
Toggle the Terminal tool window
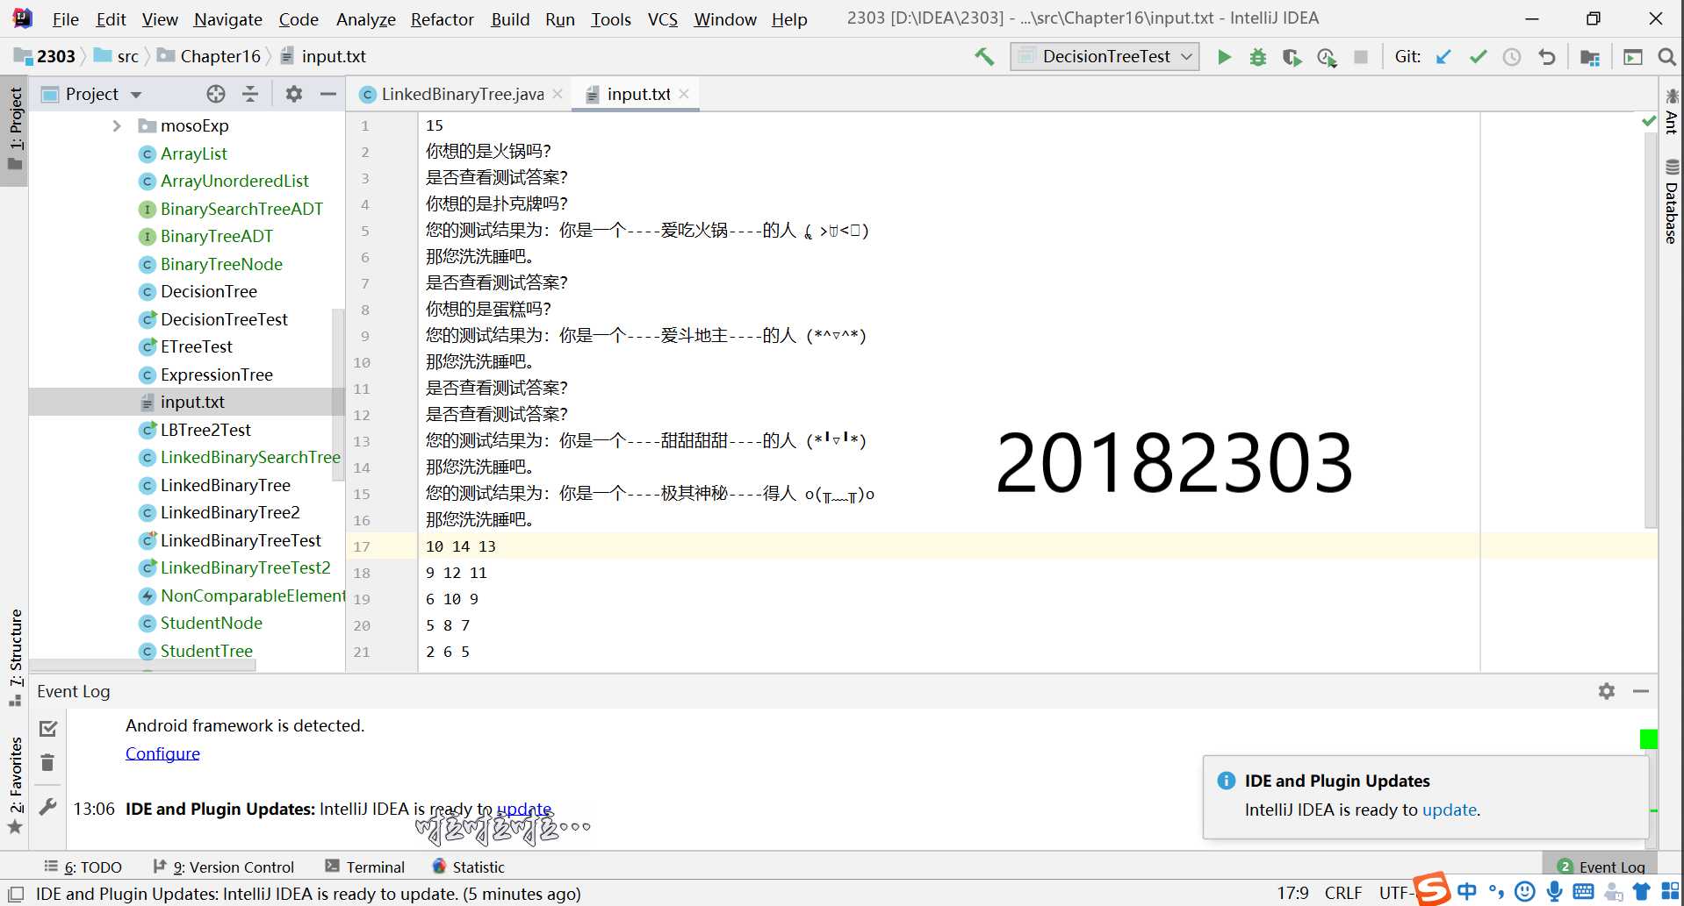point(364,867)
